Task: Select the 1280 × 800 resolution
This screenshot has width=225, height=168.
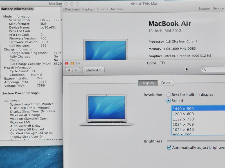Action: [198, 114]
